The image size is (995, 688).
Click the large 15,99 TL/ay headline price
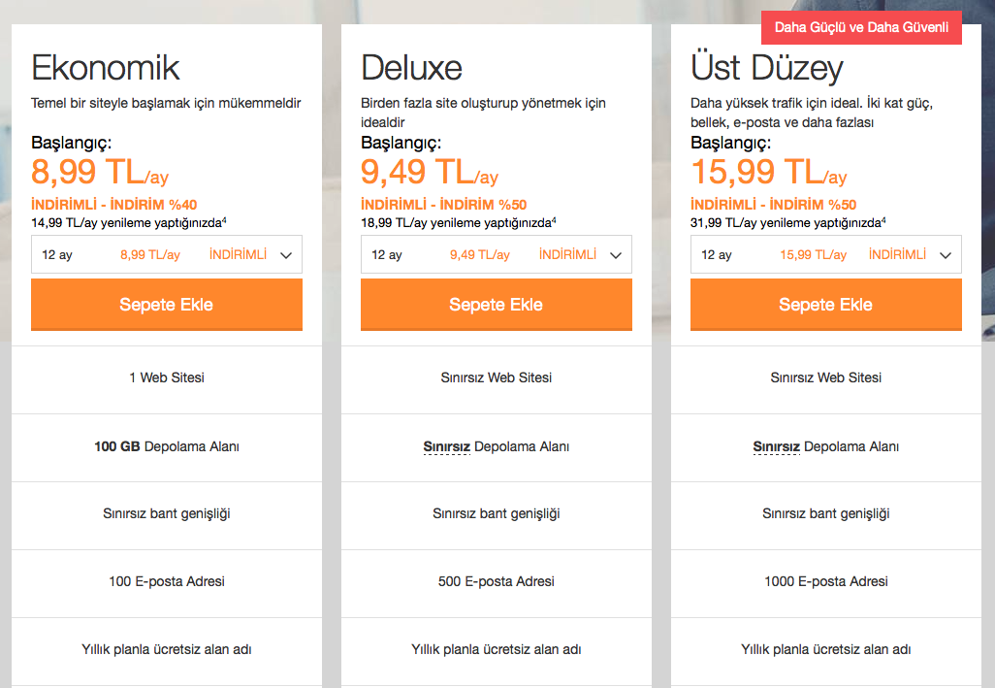(x=768, y=172)
